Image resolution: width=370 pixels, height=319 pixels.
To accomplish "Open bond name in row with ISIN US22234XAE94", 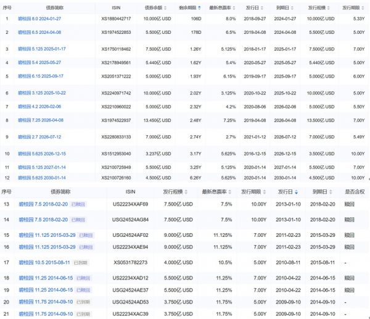I will click(x=47, y=247).
